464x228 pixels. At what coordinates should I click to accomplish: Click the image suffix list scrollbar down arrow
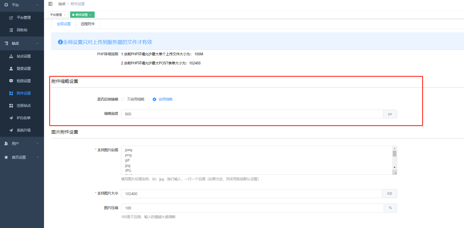pos(394,167)
